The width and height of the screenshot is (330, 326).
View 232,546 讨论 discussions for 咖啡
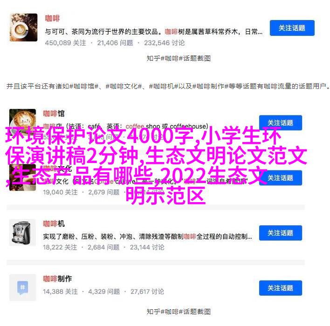pyautogui.click(x=165, y=43)
